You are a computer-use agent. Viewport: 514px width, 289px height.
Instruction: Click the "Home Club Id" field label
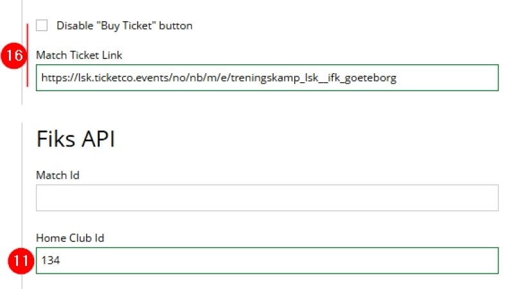(x=70, y=238)
